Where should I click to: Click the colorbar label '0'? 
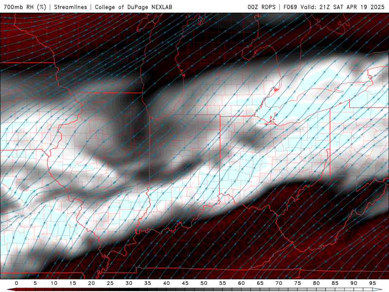(x=17, y=283)
